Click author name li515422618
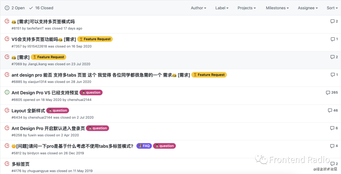The image size is (341, 174). coord(37,46)
